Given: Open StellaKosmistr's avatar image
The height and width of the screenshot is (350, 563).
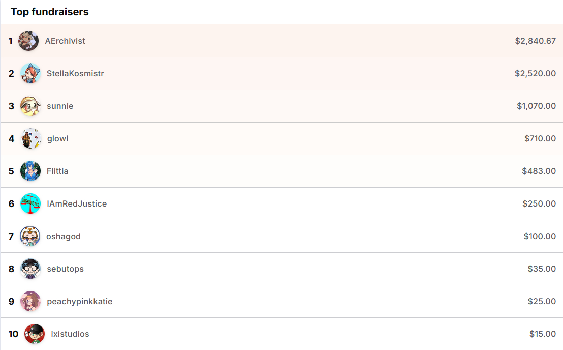Looking at the screenshot, I should click(x=30, y=73).
